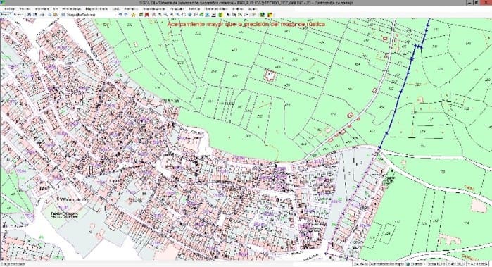Click the small red building outline in the green parcels
This screenshot has width=492, height=267.
270,75
